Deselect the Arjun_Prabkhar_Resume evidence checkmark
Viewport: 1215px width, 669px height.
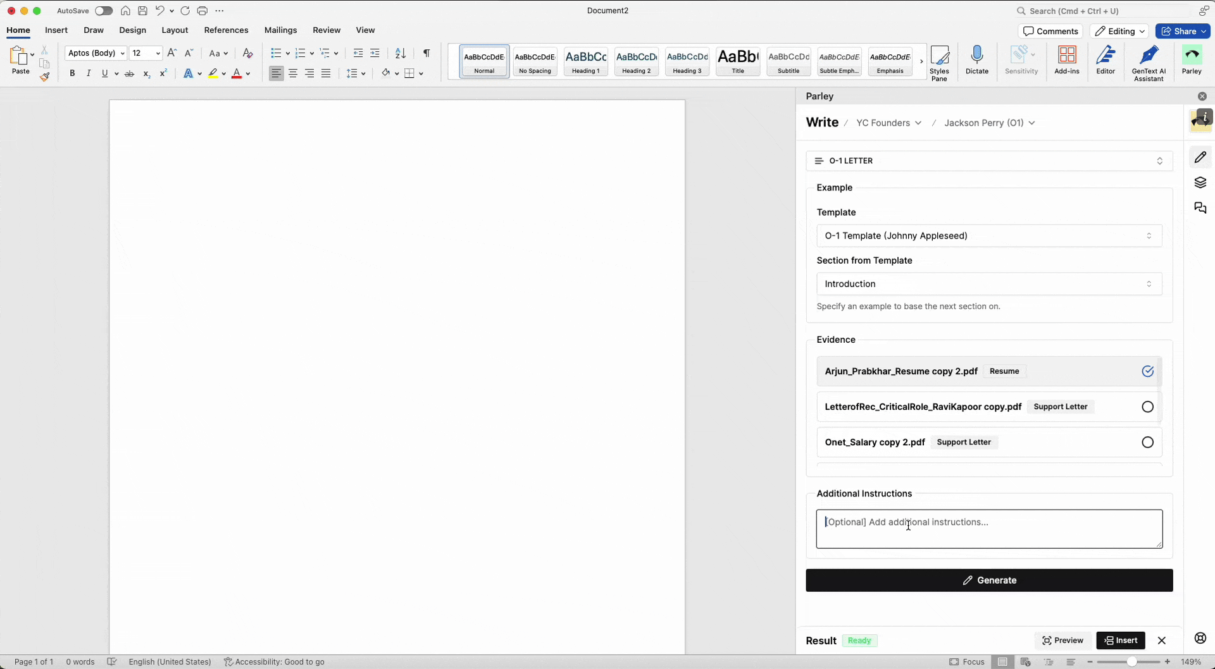point(1147,372)
